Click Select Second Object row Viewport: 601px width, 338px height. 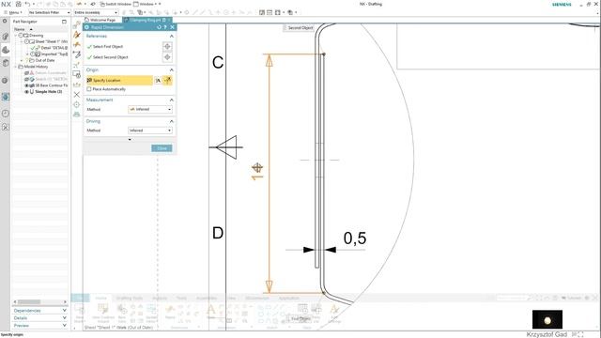tap(123, 57)
